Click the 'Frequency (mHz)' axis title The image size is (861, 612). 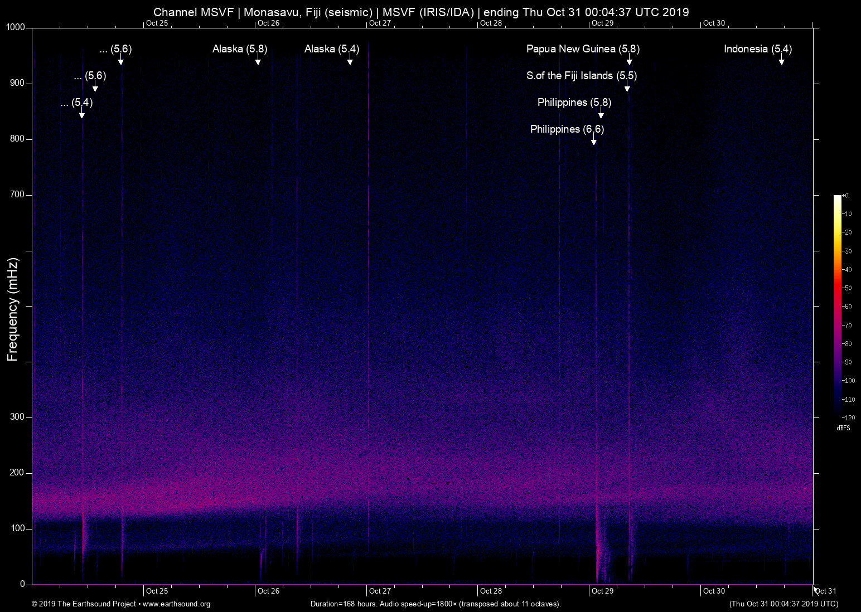coord(13,309)
